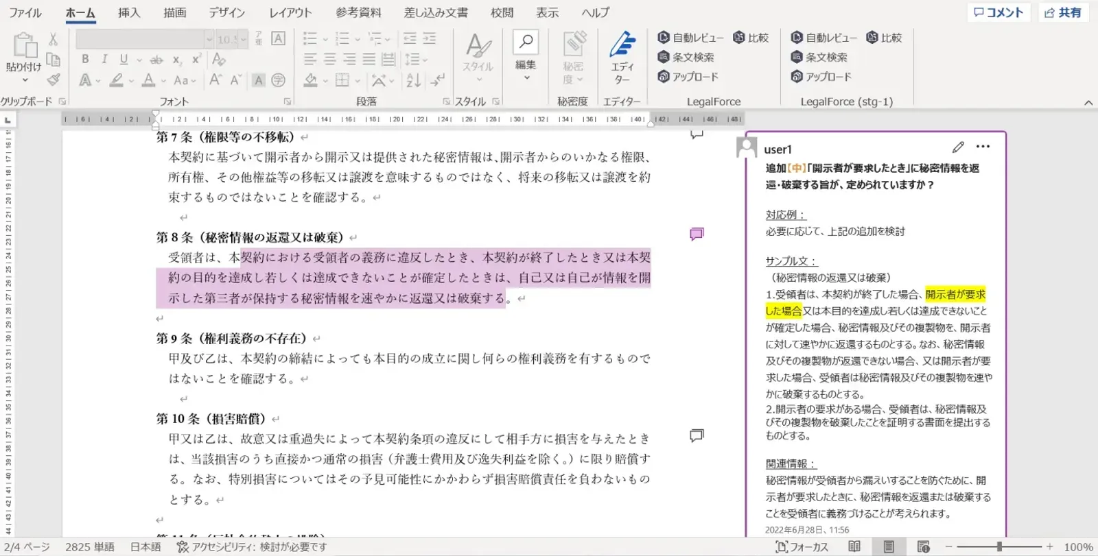This screenshot has width=1098, height=556.
Task: Click the sort A-Z paragraph icon
Action: point(413,81)
